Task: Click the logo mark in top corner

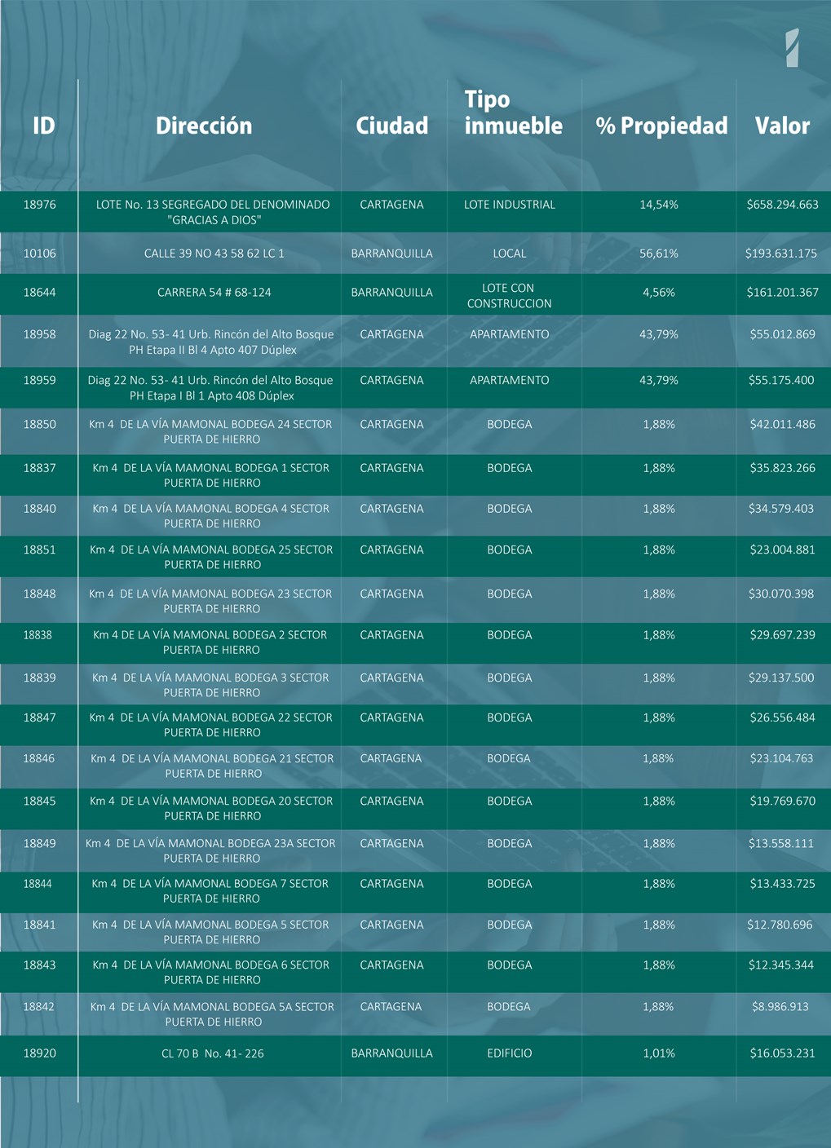Action: (792, 47)
